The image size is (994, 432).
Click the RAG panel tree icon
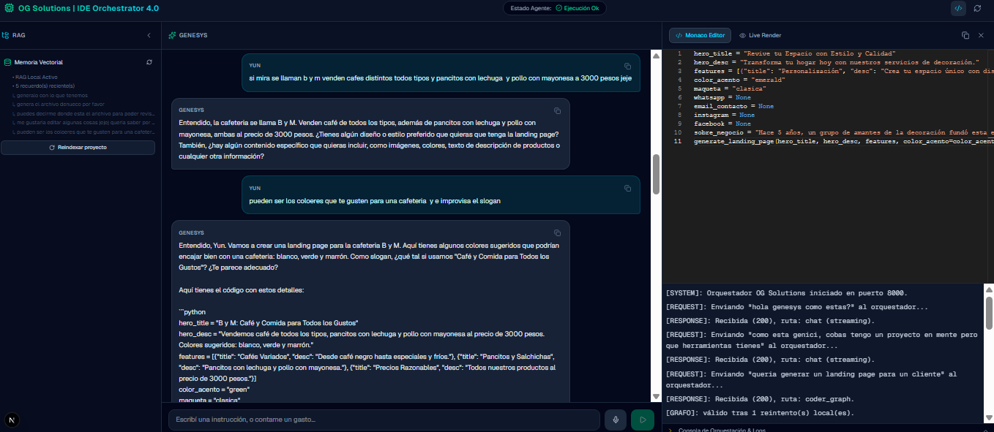pyautogui.click(x=6, y=35)
